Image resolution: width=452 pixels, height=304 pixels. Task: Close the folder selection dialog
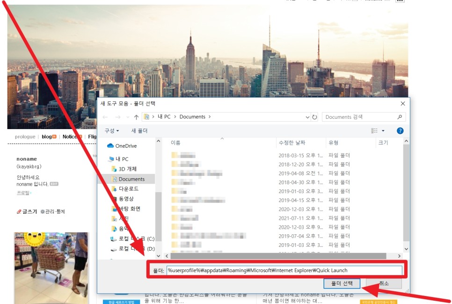click(403, 104)
